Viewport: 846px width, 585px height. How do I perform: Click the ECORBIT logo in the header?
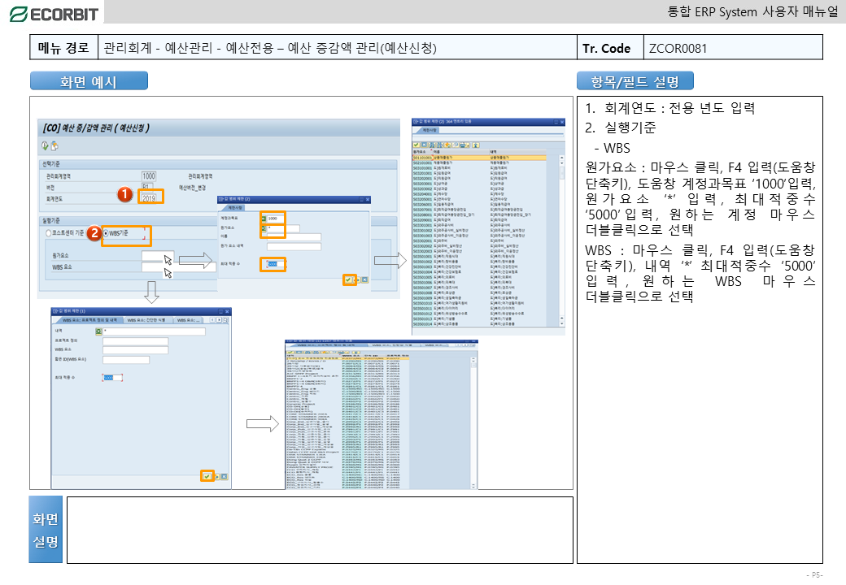coord(53,14)
